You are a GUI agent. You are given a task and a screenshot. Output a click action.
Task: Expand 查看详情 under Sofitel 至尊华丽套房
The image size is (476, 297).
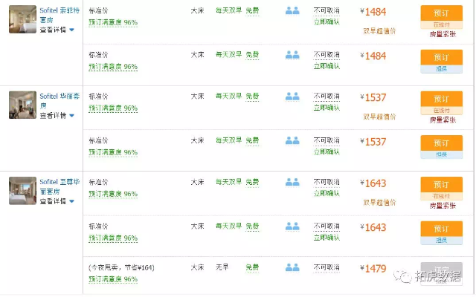pos(57,200)
